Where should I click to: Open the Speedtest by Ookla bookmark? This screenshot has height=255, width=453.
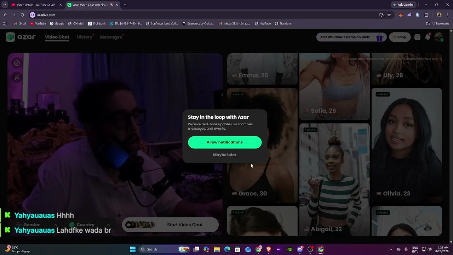click(198, 24)
